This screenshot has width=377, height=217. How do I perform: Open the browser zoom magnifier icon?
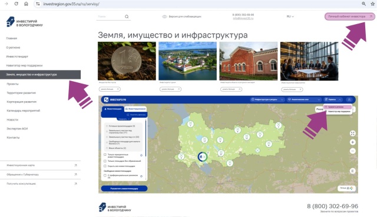[x=364, y=4]
